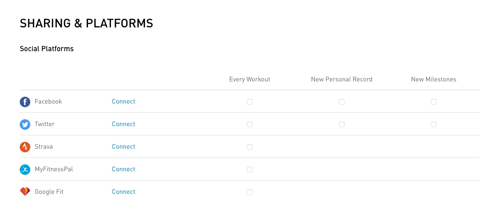Click the Every Workout column header
The image size is (487, 220).
pos(250,79)
